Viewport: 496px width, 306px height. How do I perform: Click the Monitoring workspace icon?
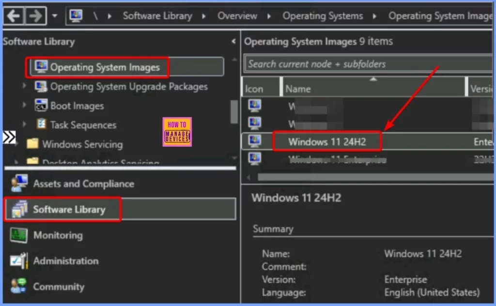point(19,235)
